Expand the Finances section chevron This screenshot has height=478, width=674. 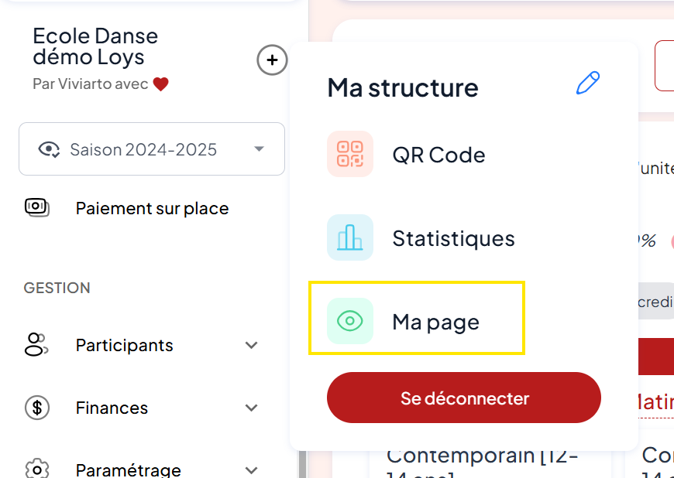[x=251, y=408]
